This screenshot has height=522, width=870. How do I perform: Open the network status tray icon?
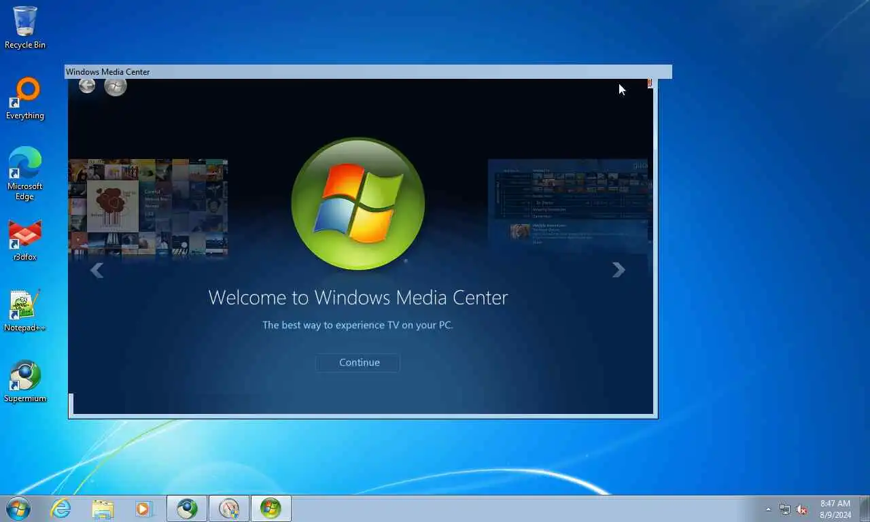785,509
